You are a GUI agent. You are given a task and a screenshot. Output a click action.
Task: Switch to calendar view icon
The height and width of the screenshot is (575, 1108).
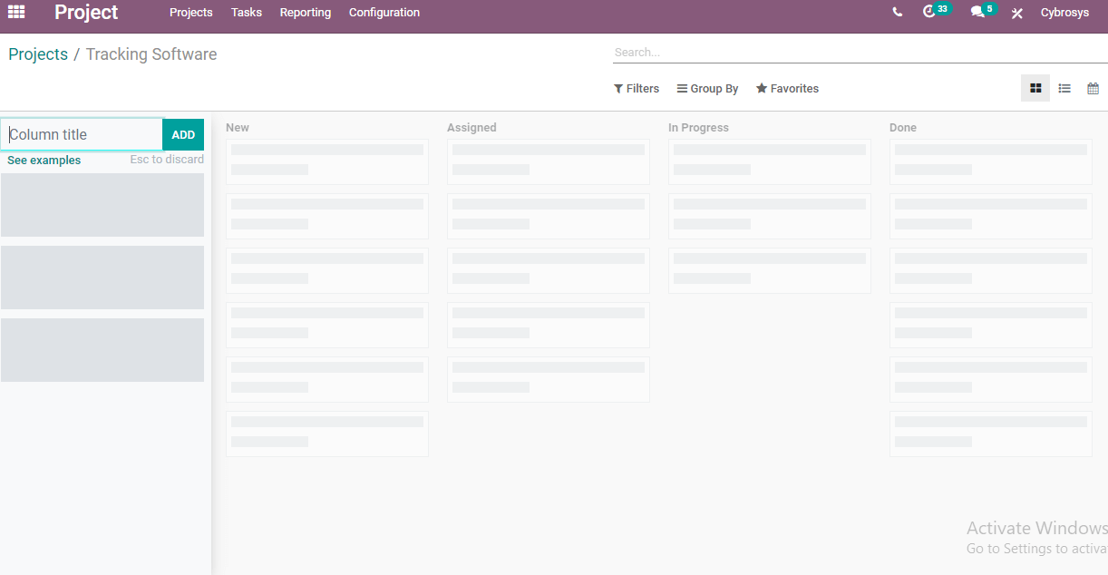point(1093,88)
